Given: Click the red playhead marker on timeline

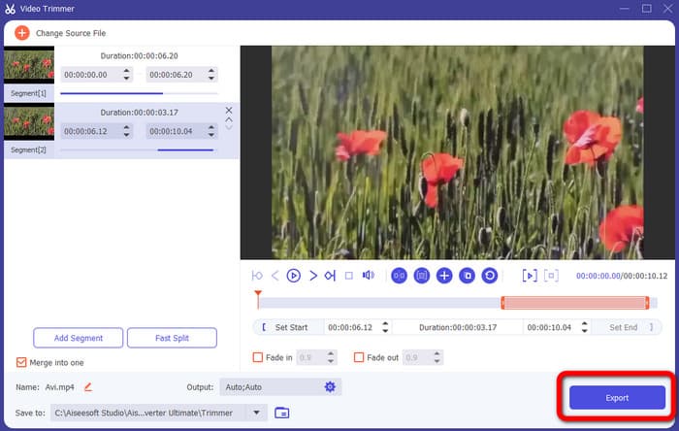Looking at the screenshot, I should pyautogui.click(x=258, y=299).
